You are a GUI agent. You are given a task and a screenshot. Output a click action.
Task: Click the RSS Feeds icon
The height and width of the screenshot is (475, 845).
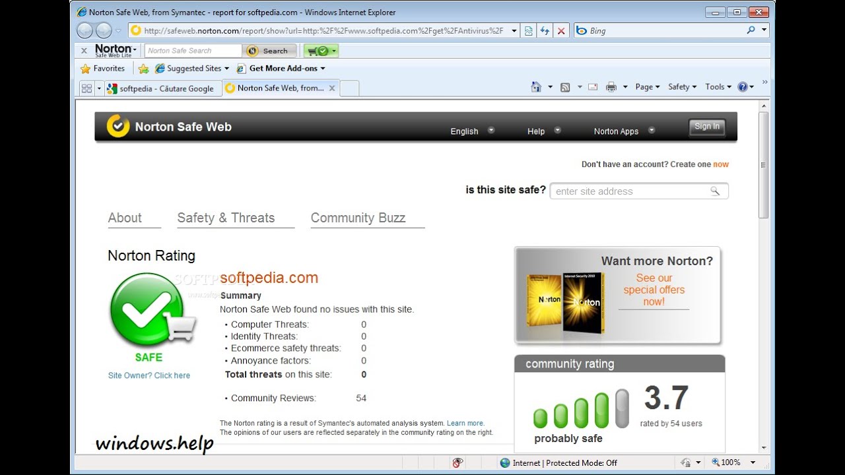(565, 87)
